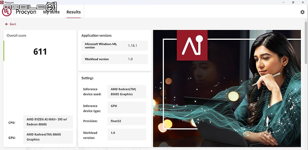Click the Workload version label in Settings
308x150 pixels.
click(90, 135)
